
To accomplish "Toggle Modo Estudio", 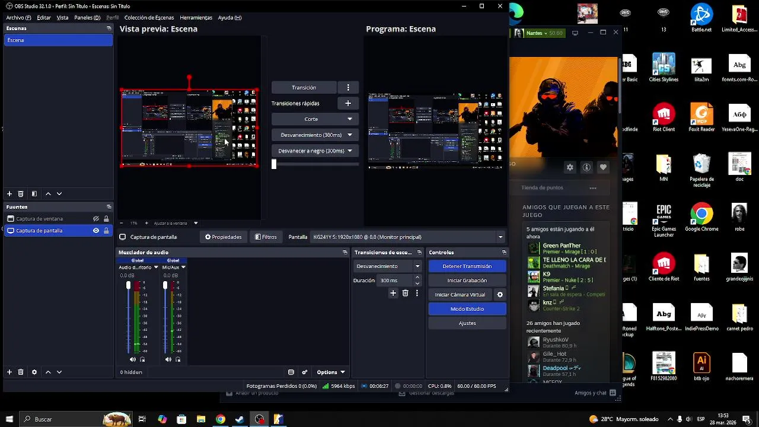I will click(467, 309).
